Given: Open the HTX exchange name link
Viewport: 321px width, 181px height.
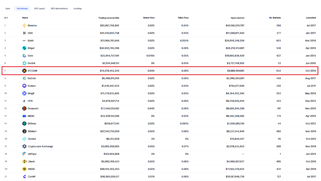Looking at the screenshot, I should pos(30,101).
